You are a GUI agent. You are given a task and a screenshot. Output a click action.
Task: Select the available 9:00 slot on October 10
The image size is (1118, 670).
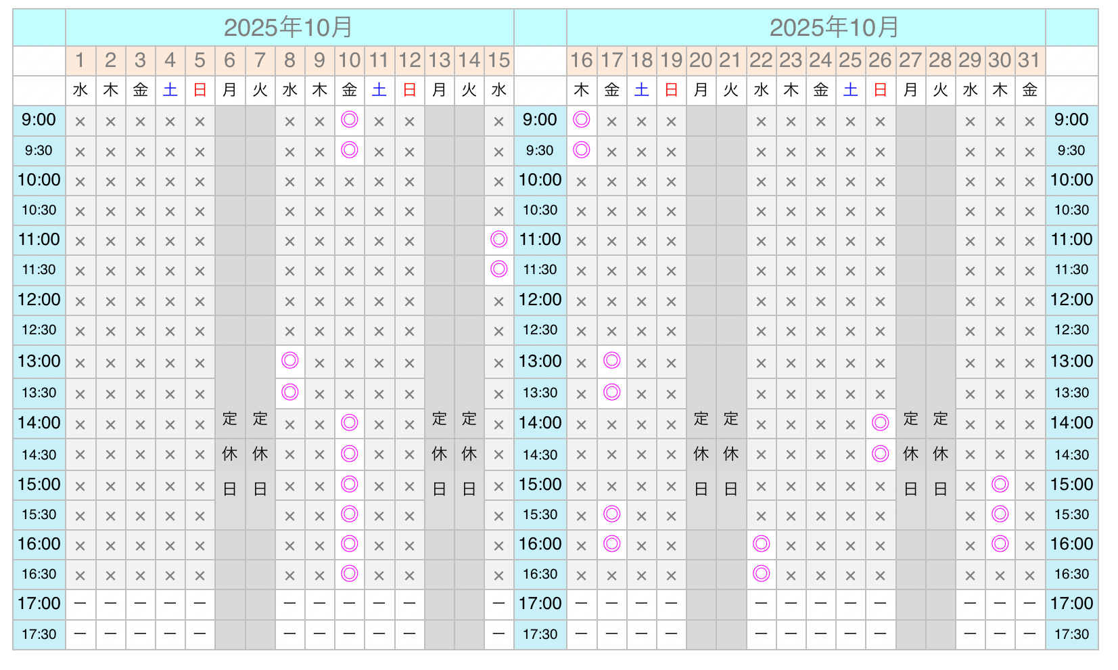349,120
